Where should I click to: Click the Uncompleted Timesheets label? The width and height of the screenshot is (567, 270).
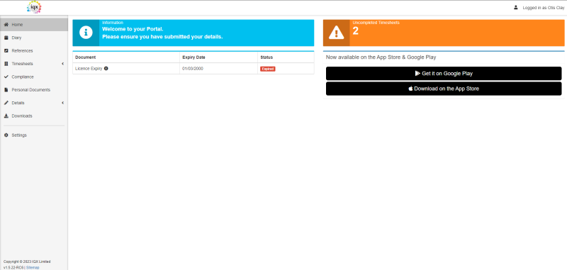click(x=376, y=23)
